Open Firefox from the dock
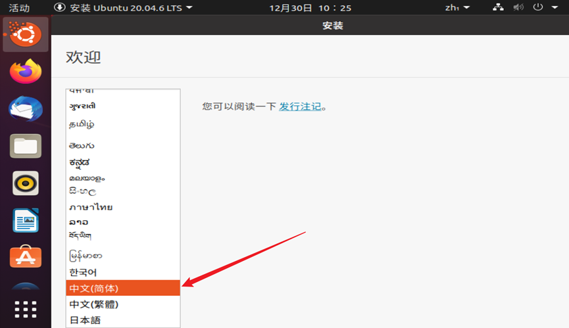569x328 pixels. click(26, 72)
